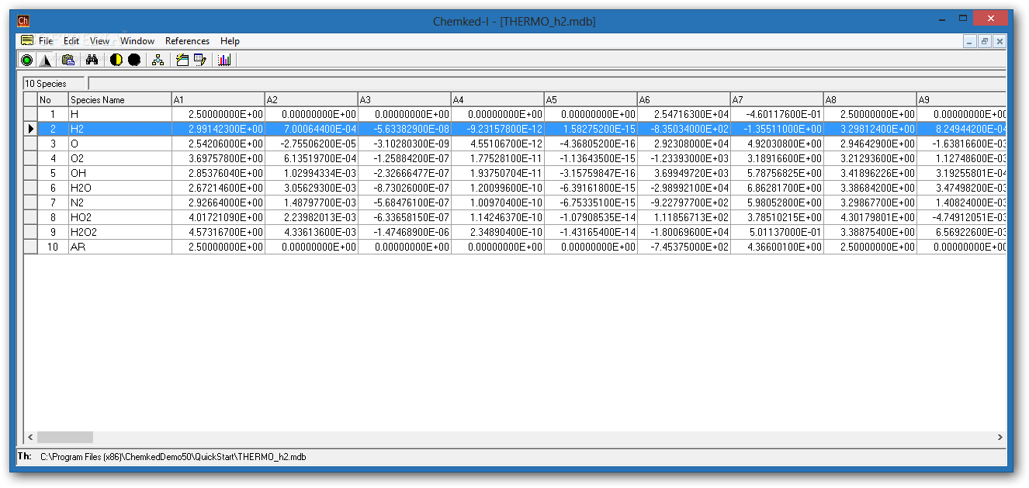Click A1 value 2.54206000E+00 for O
The width and height of the screenshot is (1029, 488).
(x=218, y=144)
